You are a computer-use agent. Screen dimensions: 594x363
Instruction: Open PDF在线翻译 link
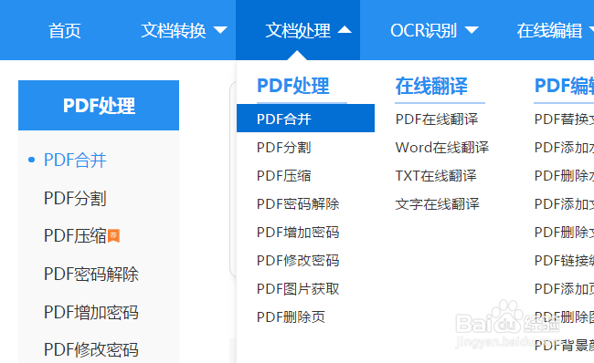coord(437,119)
